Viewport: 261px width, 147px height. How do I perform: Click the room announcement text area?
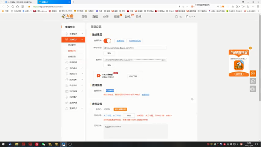135,131
